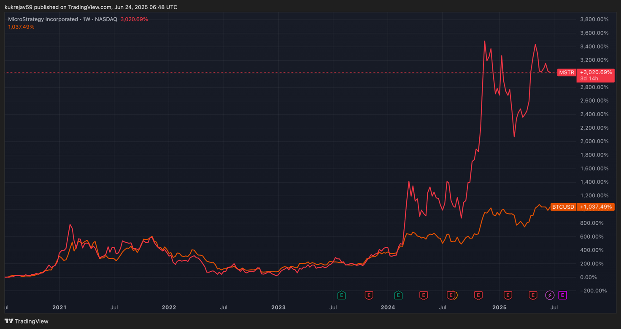
Task: Click the Jul label after 2025
Action: coord(554,308)
